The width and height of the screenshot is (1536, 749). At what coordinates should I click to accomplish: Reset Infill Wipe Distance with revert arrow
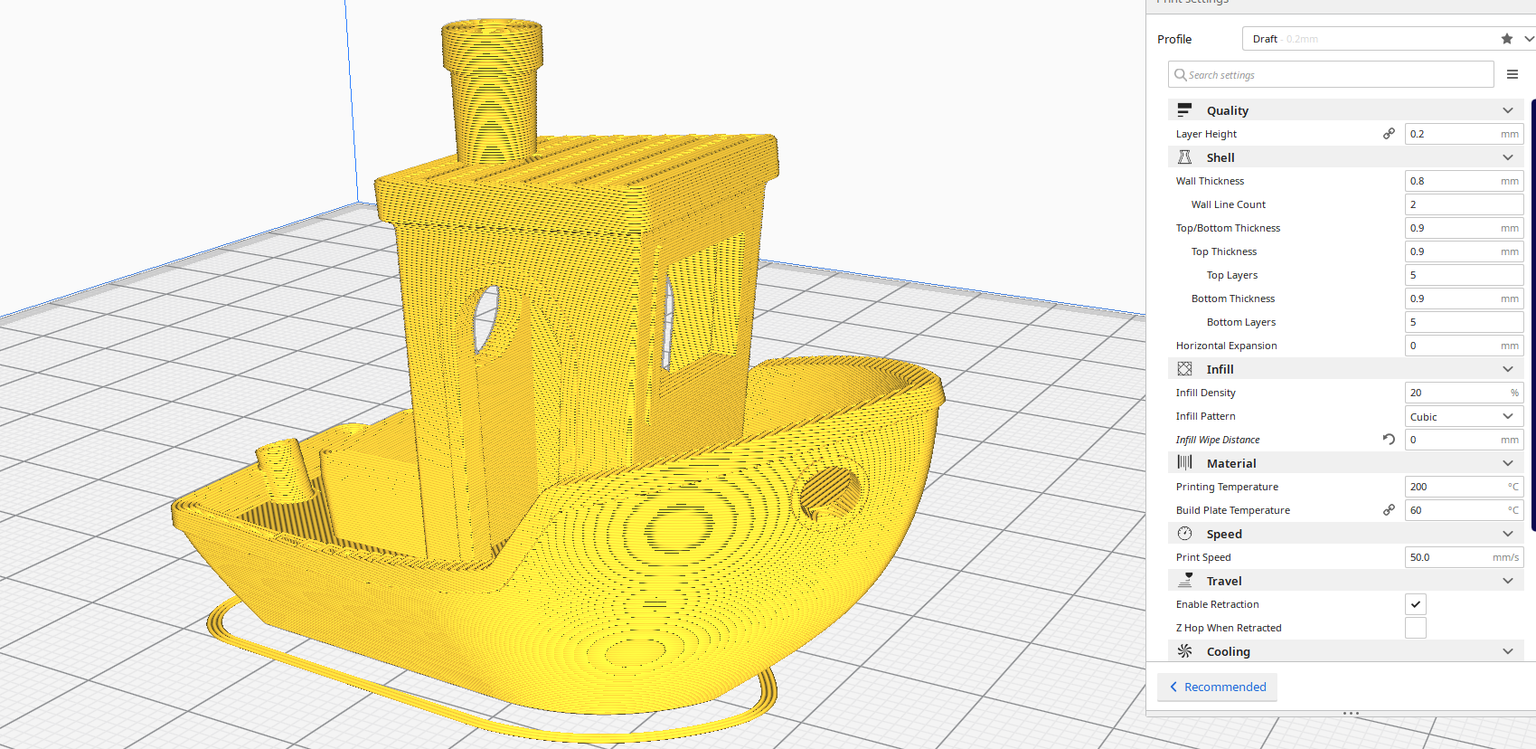coord(1389,440)
